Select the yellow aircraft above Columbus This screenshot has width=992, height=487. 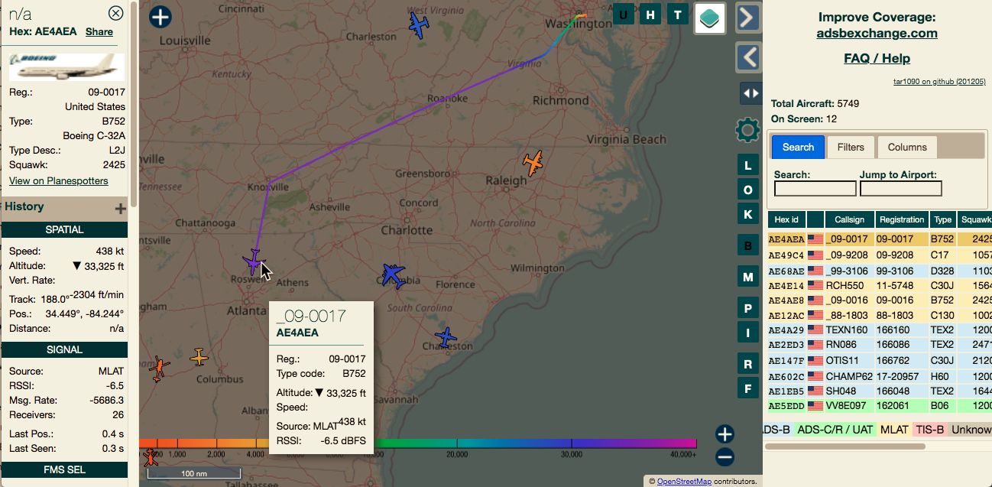coord(199,357)
